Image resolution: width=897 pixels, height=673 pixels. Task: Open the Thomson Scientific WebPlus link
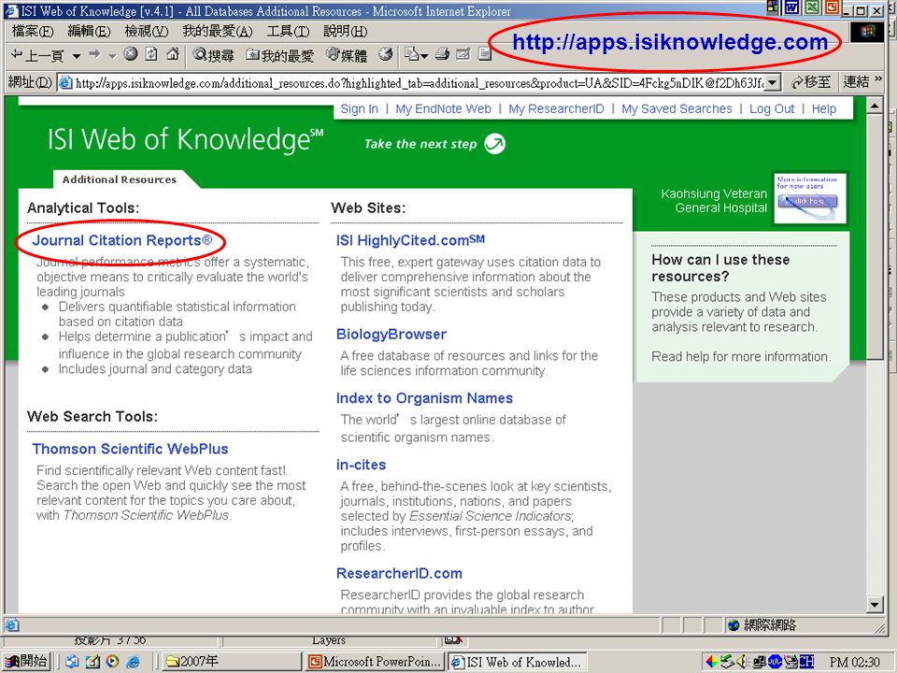pyautogui.click(x=130, y=449)
